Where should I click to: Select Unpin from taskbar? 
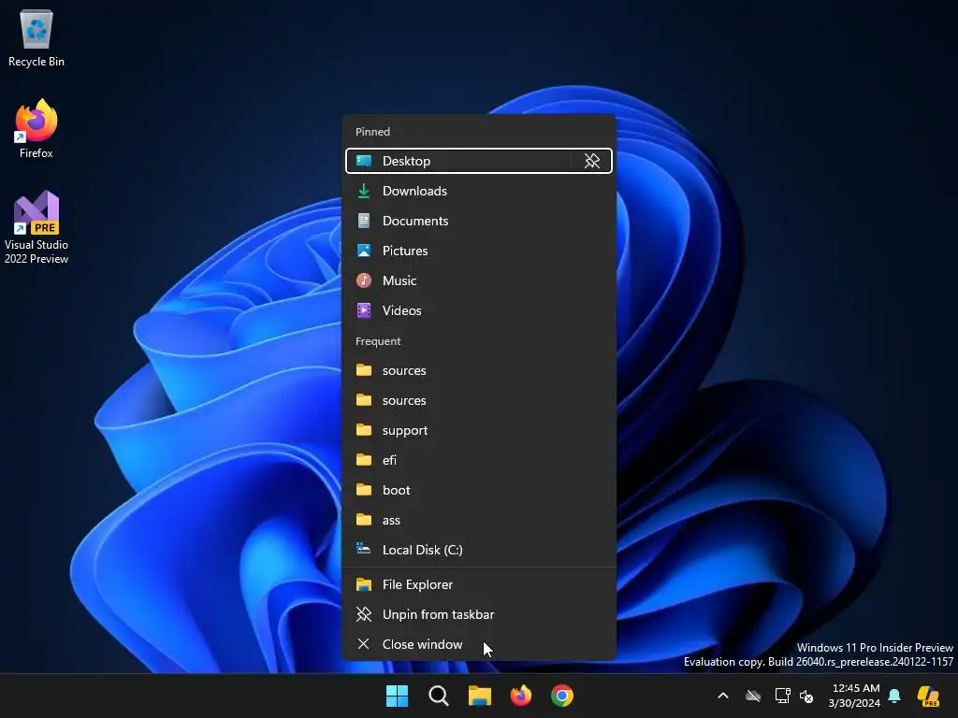click(479, 614)
